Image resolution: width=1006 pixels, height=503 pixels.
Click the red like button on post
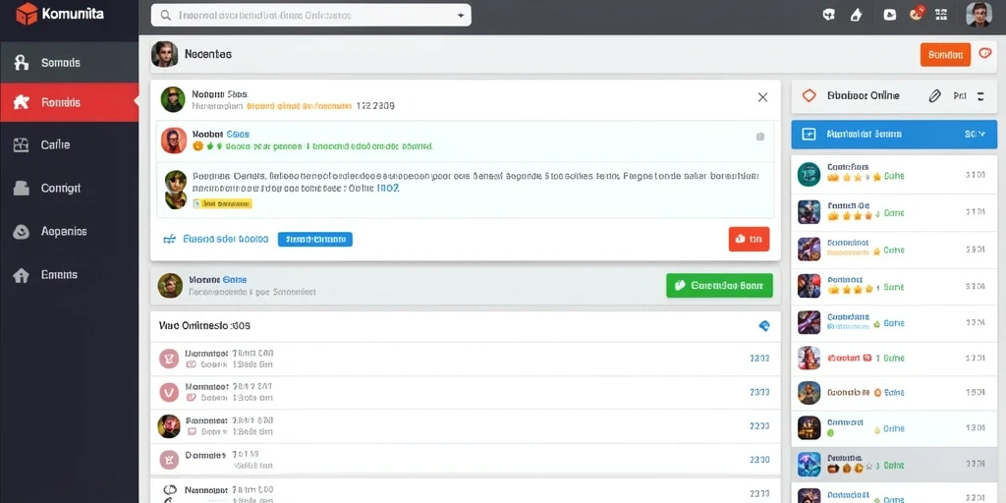tap(749, 239)
